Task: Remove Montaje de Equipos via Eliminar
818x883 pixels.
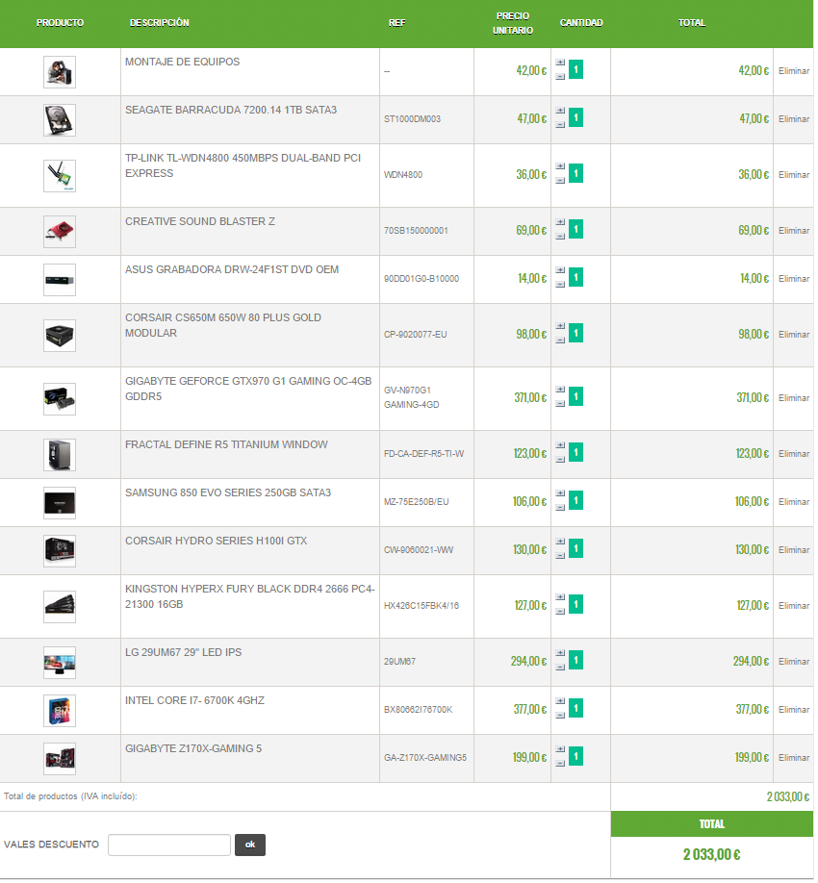Action: pyautogui.click(x=794, y=71)
